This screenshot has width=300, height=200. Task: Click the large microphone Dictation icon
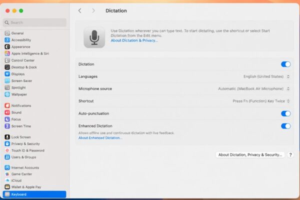94,37
